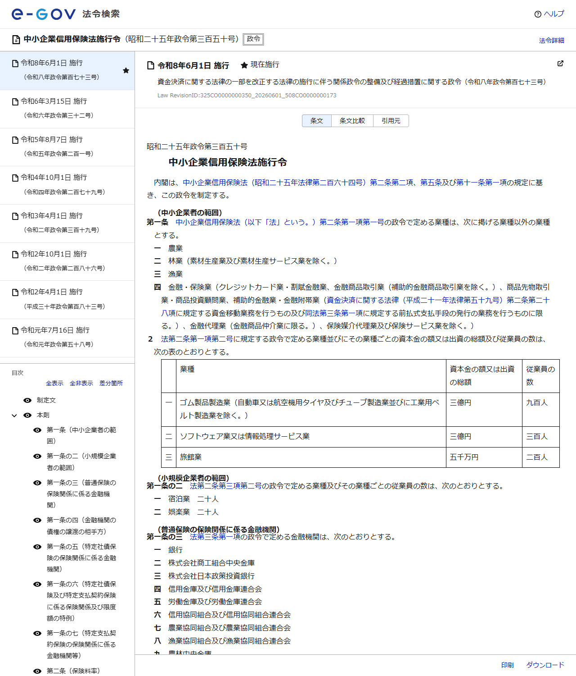This screenshot has width=576, height=676.
Task: Click the ダウンロード link
Action: [x=545, y=665]
